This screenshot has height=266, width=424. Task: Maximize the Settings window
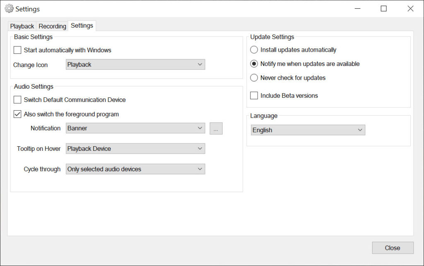384,9
